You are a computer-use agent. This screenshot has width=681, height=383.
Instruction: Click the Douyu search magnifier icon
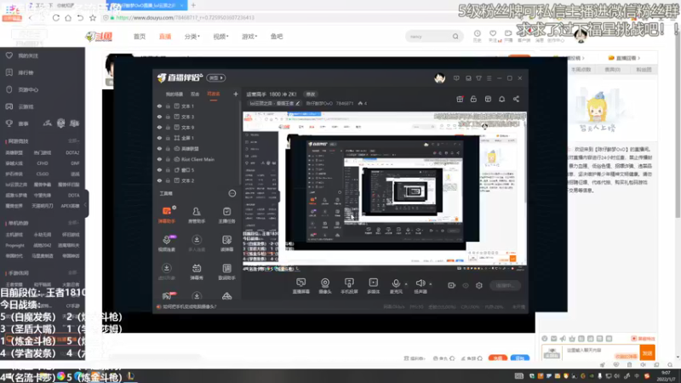click(x=455, y=37)
